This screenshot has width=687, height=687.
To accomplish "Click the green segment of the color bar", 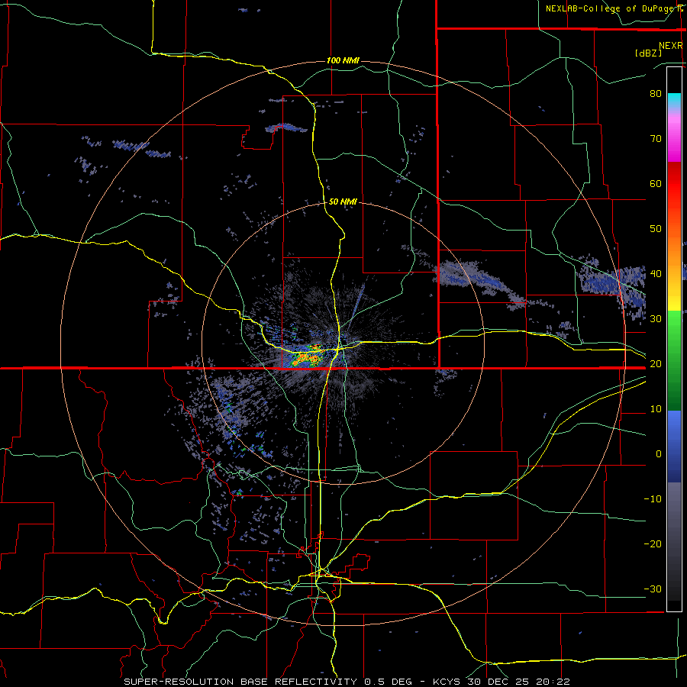I will [674, 360].
